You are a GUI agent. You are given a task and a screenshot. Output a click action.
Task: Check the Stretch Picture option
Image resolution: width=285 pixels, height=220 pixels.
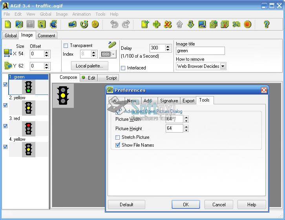(x=118, y=137)
